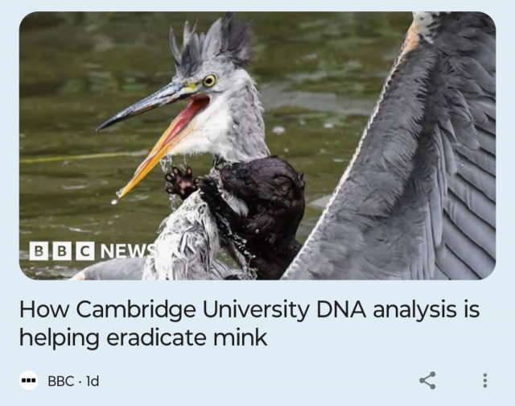The image size is (515, 406).
Task: Click the heron's spiky head crest
Action: tap(210, 41)
